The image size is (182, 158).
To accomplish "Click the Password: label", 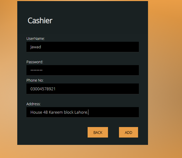I will 35,62.
